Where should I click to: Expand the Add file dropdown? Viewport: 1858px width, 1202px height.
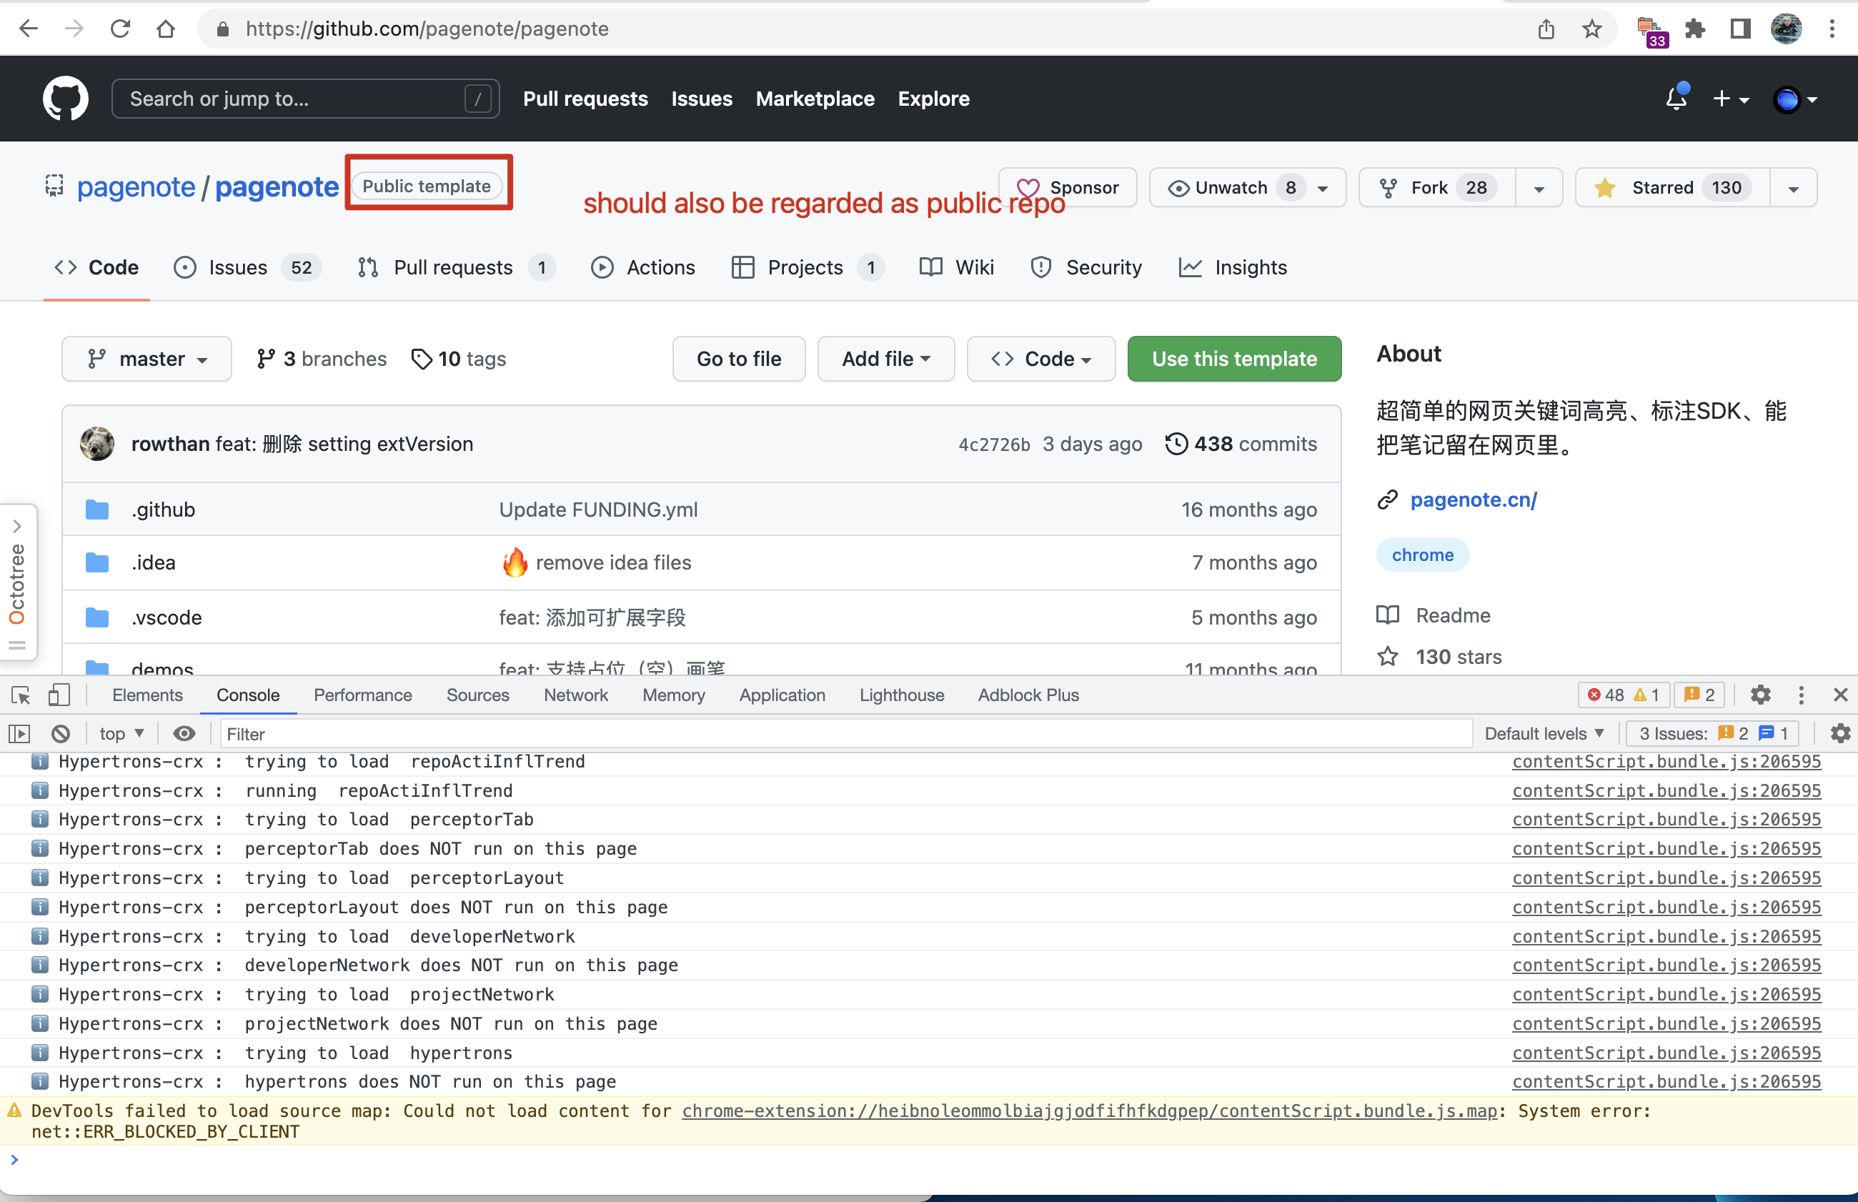pyautogui.click(x=885, y=358)
